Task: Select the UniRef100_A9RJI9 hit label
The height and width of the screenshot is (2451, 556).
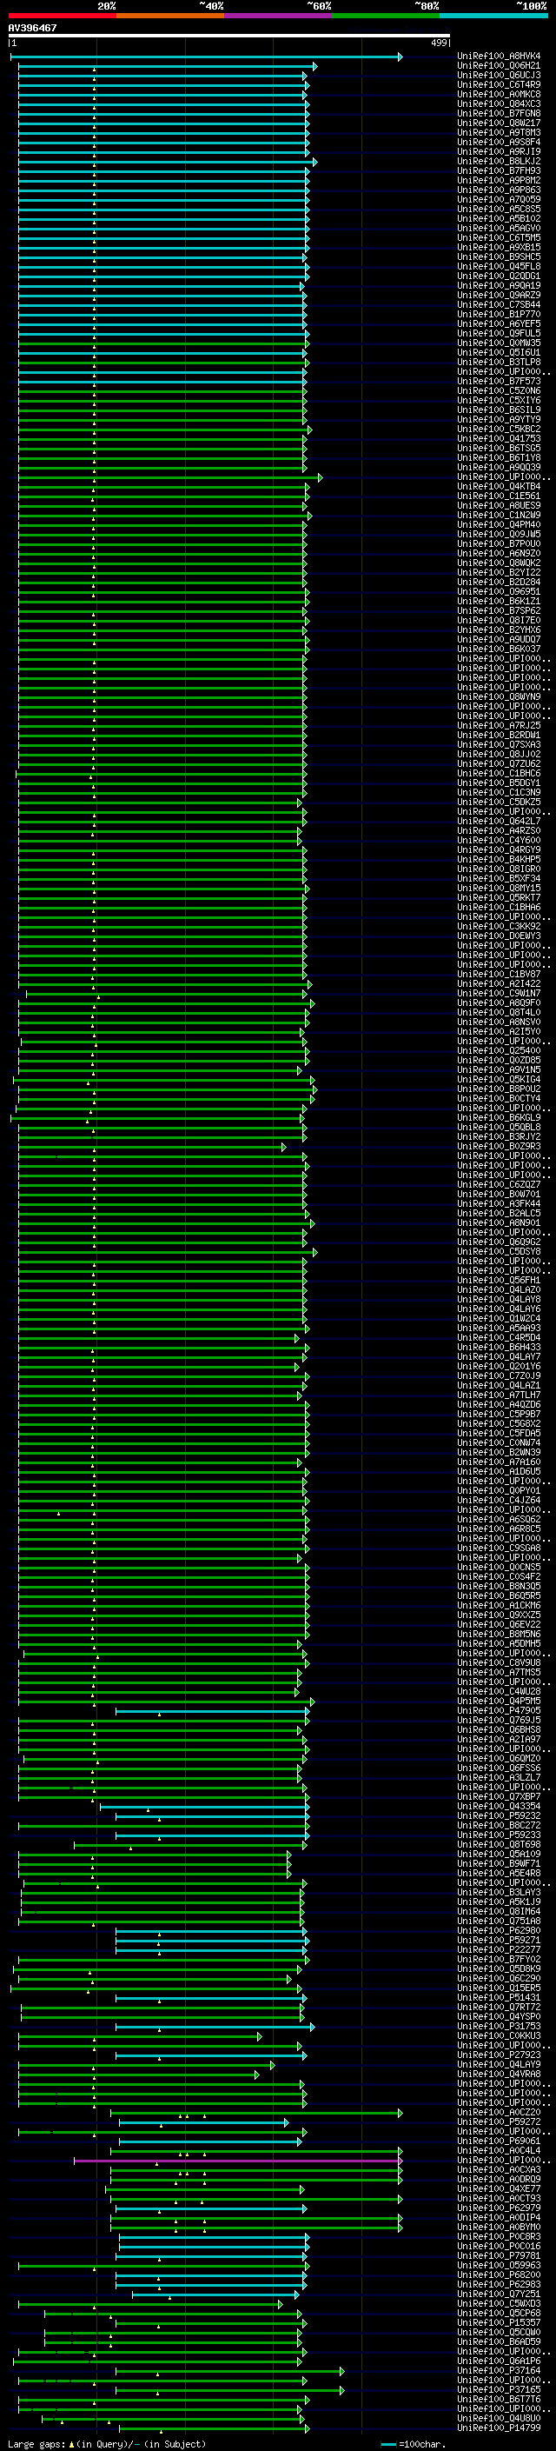Action: point(499,151)
